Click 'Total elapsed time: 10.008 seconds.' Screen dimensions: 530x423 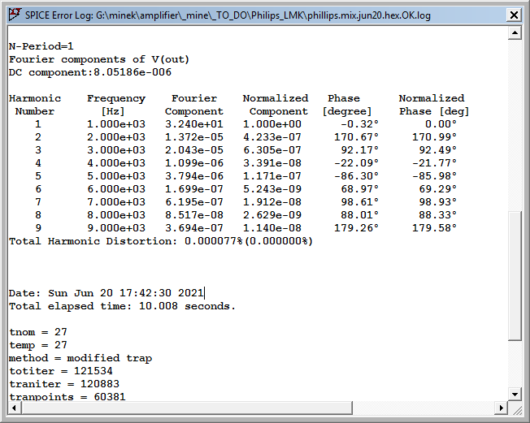122,306
